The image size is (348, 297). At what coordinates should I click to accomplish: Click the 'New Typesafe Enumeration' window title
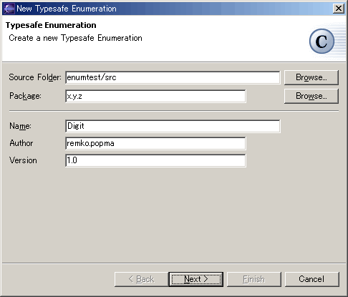tap(67, 9)
